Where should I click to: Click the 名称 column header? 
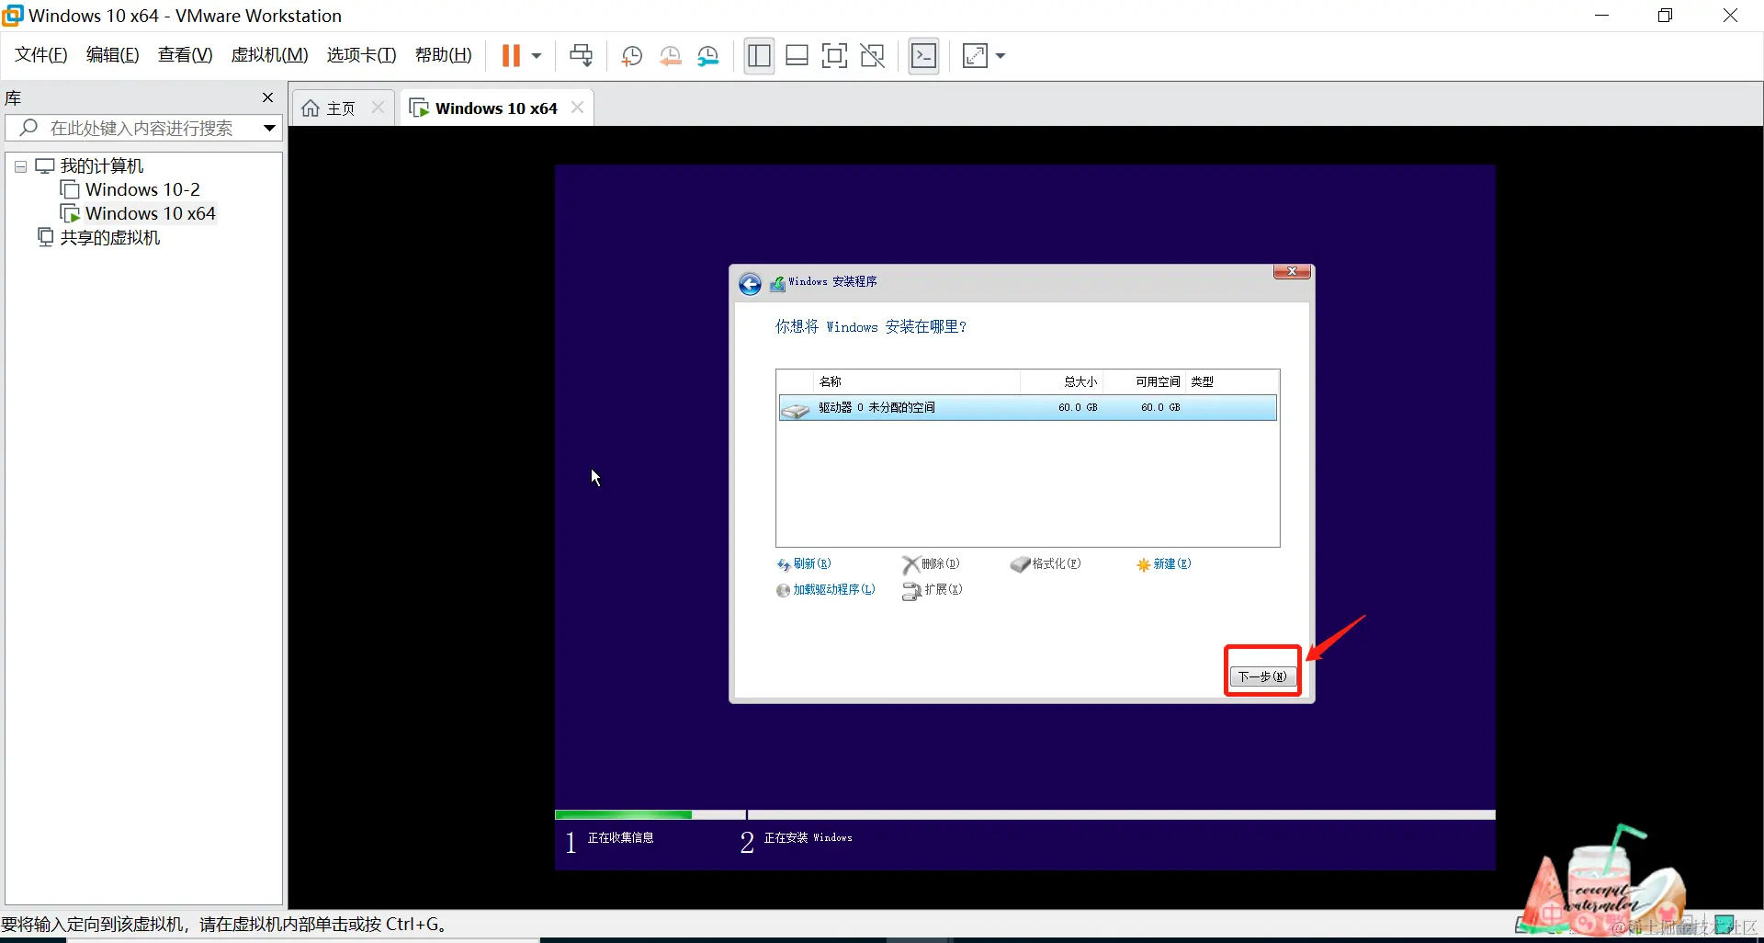[831, 381]
